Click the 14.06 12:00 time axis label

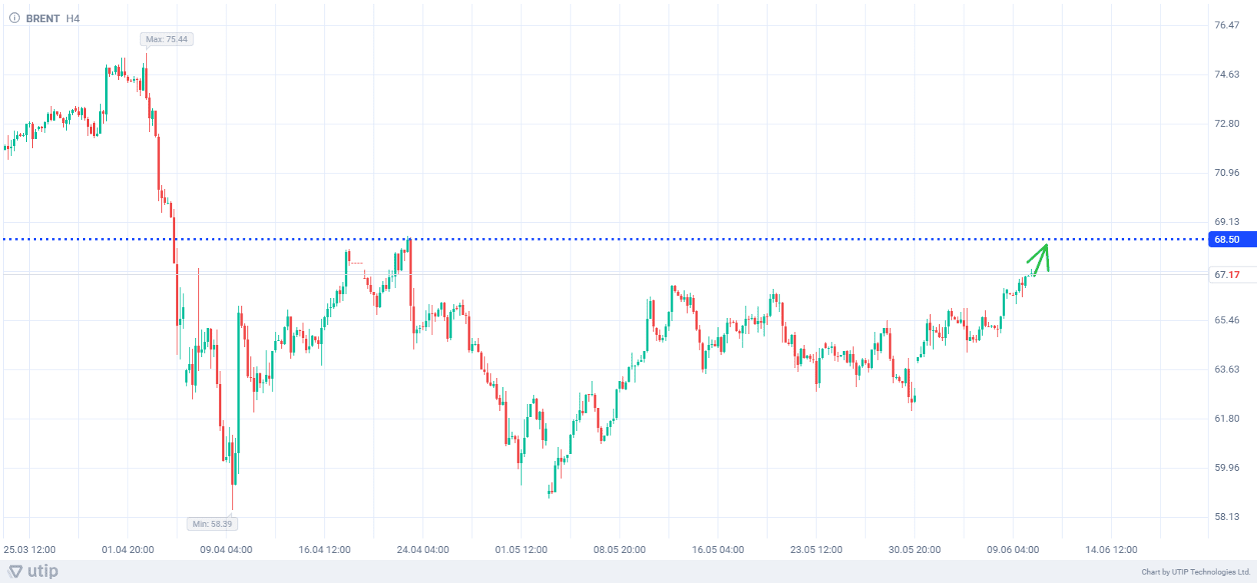[1110, 550]
